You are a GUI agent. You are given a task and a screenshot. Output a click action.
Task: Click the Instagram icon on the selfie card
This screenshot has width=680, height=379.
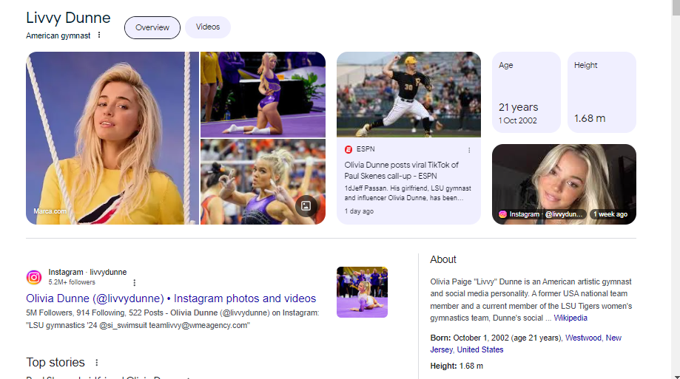[502, 214]
